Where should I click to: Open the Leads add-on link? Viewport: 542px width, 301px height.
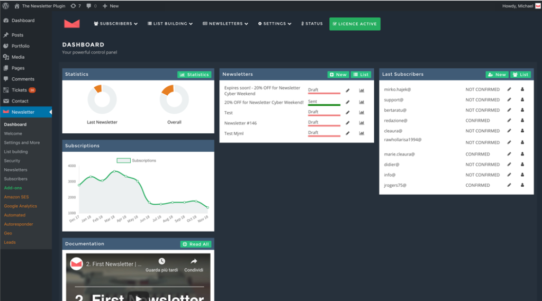click(x=10, y=242)
